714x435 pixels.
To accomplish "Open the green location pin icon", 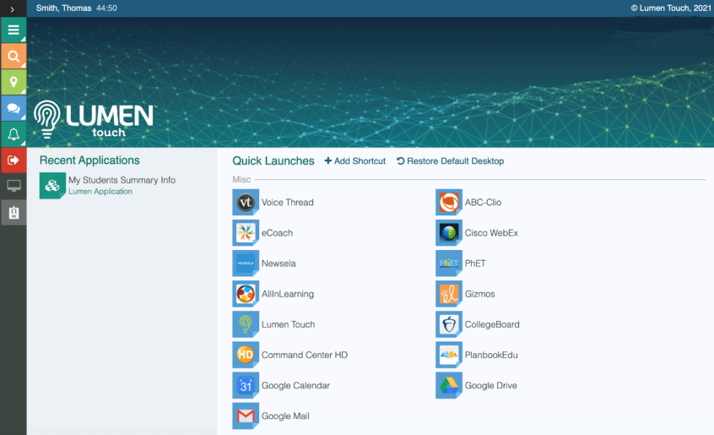I will 13,83.
